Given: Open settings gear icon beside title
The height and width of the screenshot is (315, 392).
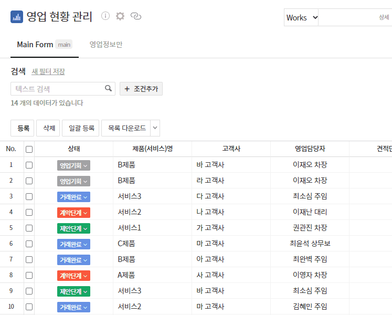Looking at the screenshot, I should pos(120,16).
